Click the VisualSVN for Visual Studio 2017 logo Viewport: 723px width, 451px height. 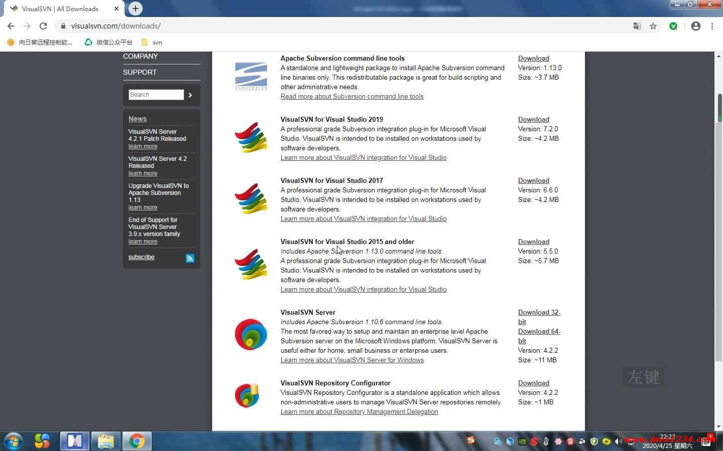[251, 198]
